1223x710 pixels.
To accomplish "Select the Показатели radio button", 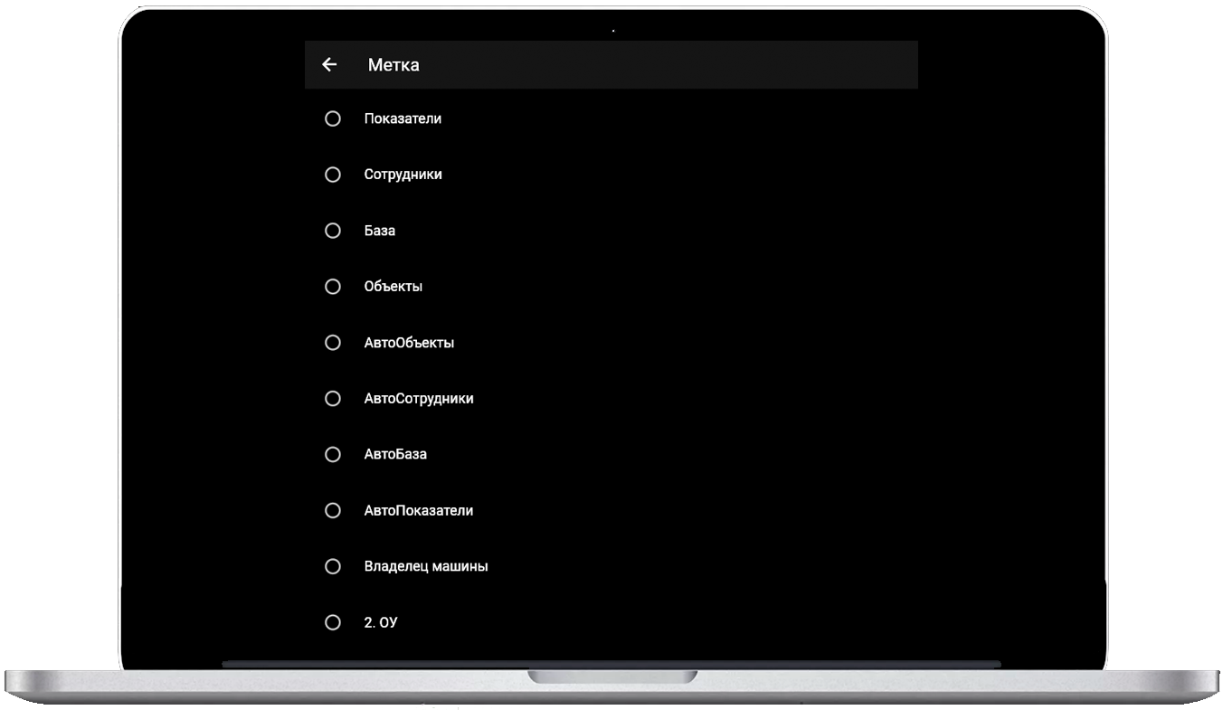I will coord(333,118).
